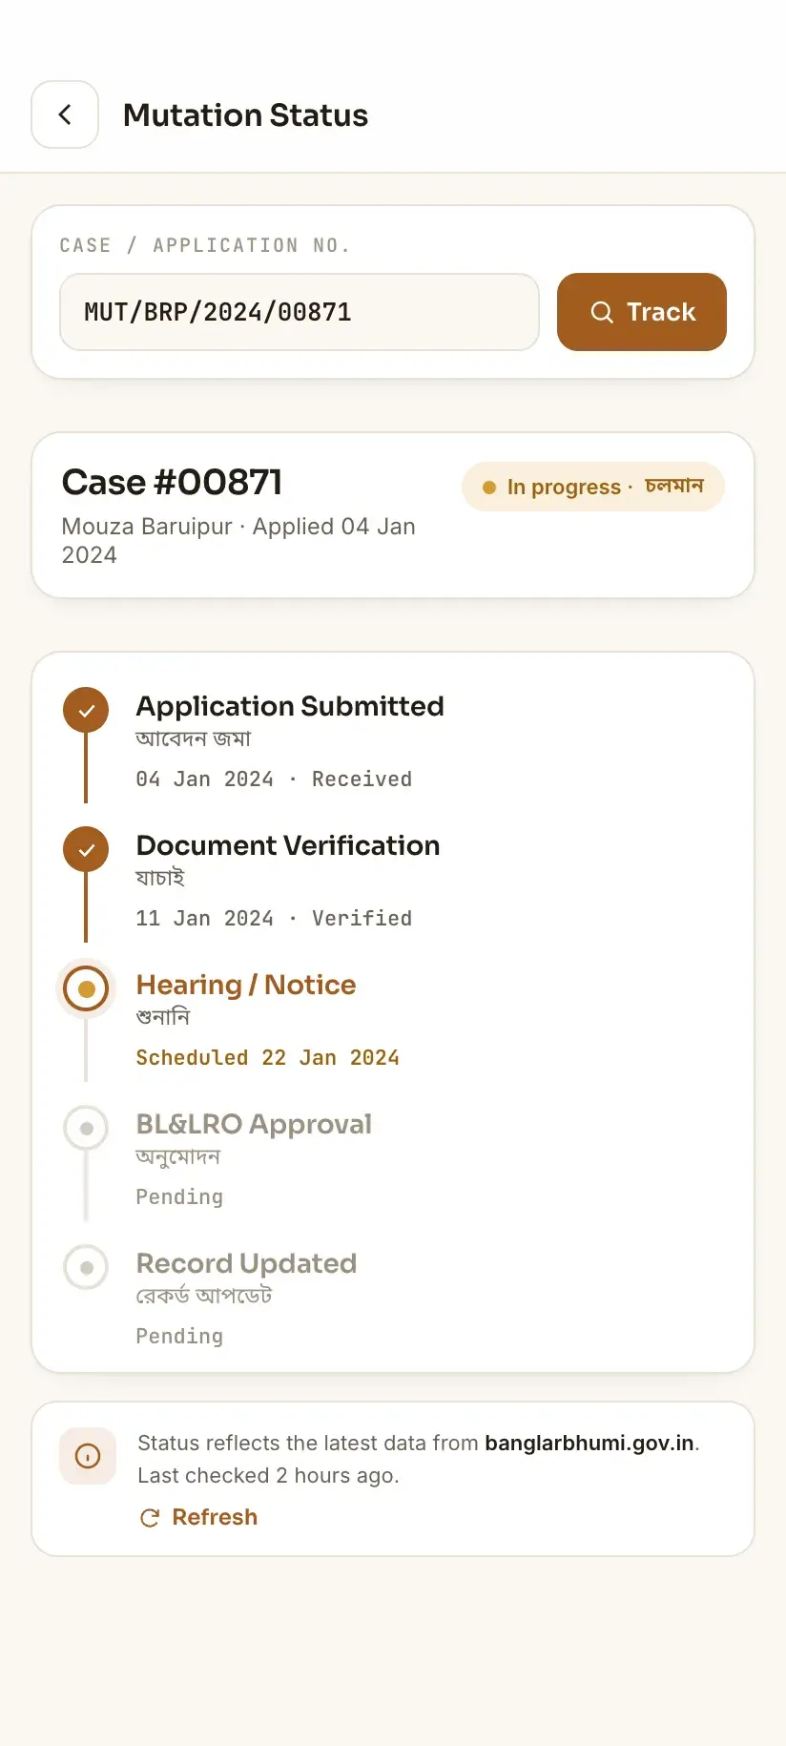Viewport: 786px width, 1746px height.
Task: Select the Document Verification step title
Action: pyautogui.click(x=288, y=845)
